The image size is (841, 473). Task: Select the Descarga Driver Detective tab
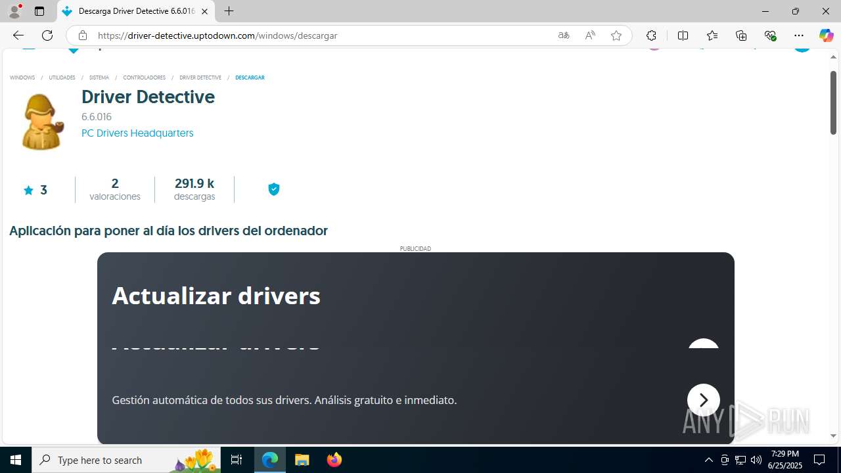tap(136, 11)
